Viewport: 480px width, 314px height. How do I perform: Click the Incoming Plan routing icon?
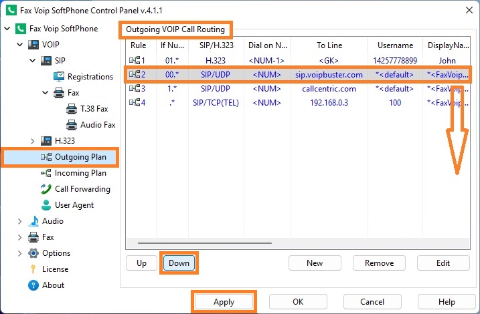click(x=46, y=173)
